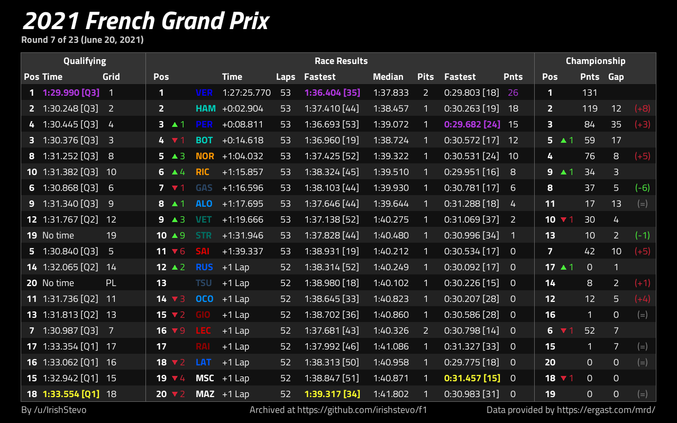
Task: Click the green up arrow beside STR
Action: coord(175,235)
